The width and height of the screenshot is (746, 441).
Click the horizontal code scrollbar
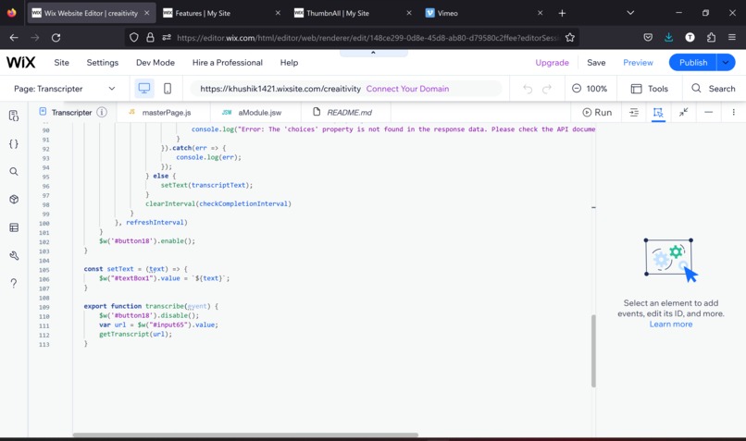coord(245,435)
